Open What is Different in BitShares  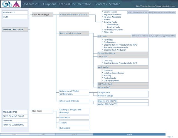(x=74, y=15)
